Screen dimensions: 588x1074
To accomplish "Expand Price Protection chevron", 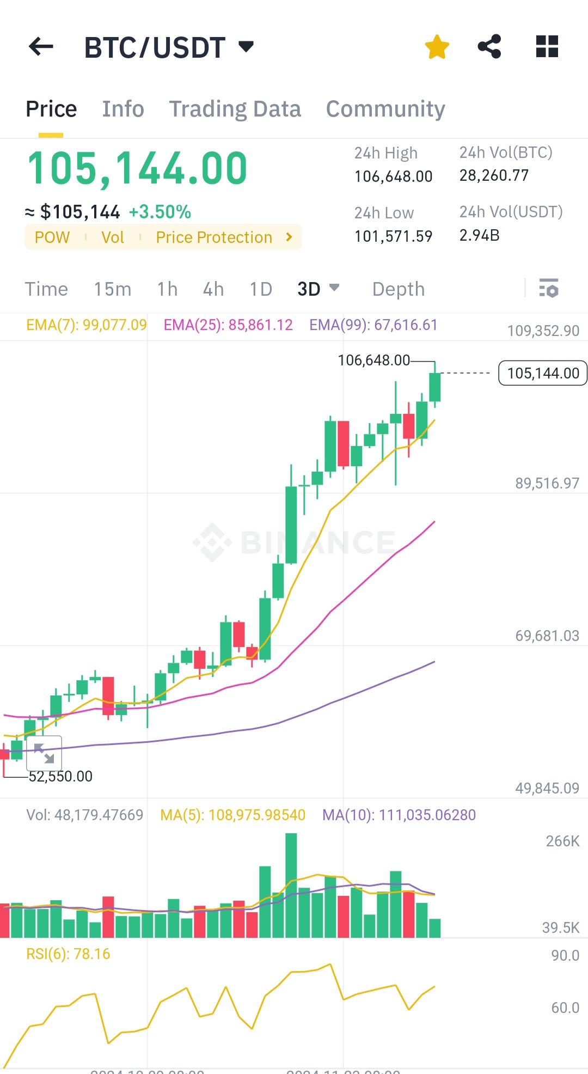I will coord(289,237).
